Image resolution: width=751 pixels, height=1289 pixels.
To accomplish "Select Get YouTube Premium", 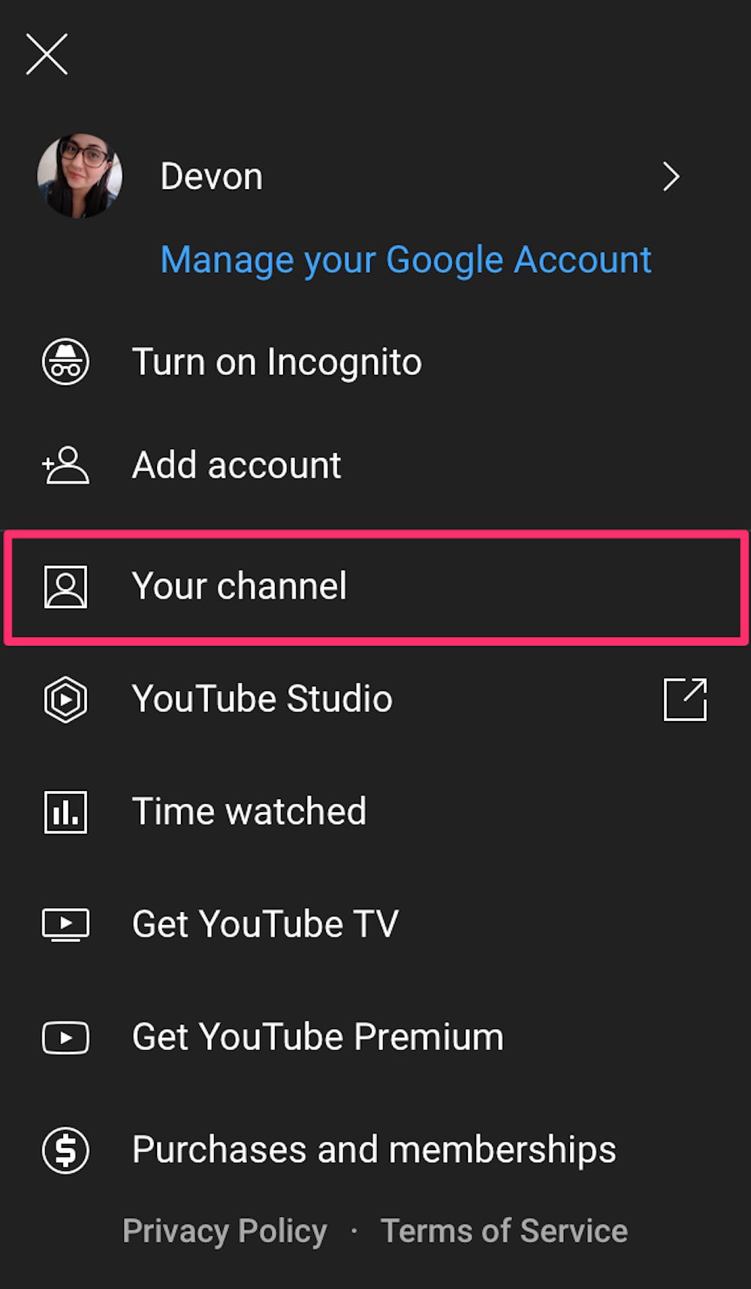I will [x=318, y=1037].
